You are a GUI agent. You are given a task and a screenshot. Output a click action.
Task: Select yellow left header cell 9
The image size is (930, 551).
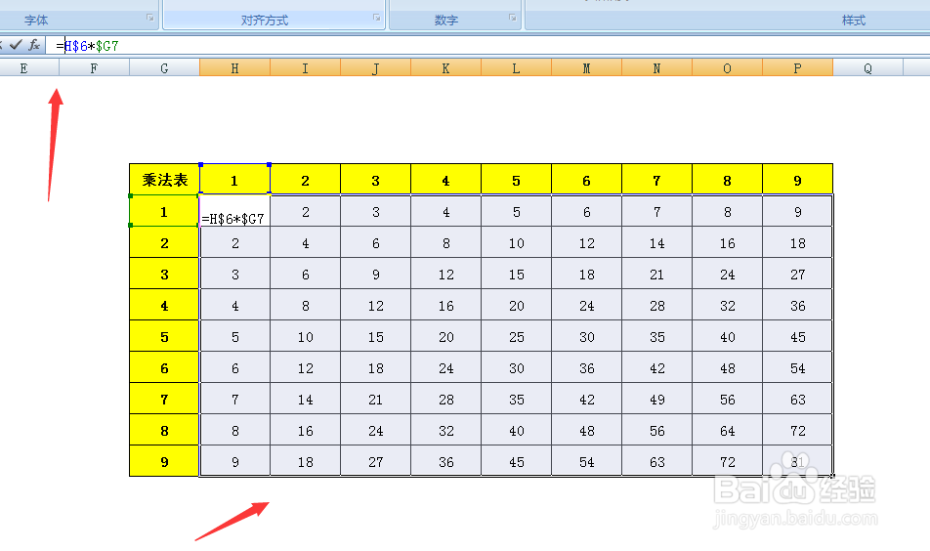[164, 461]
